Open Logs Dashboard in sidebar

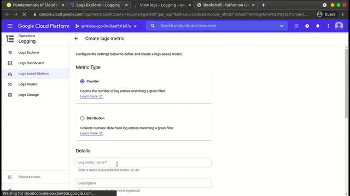pos(36,63)
